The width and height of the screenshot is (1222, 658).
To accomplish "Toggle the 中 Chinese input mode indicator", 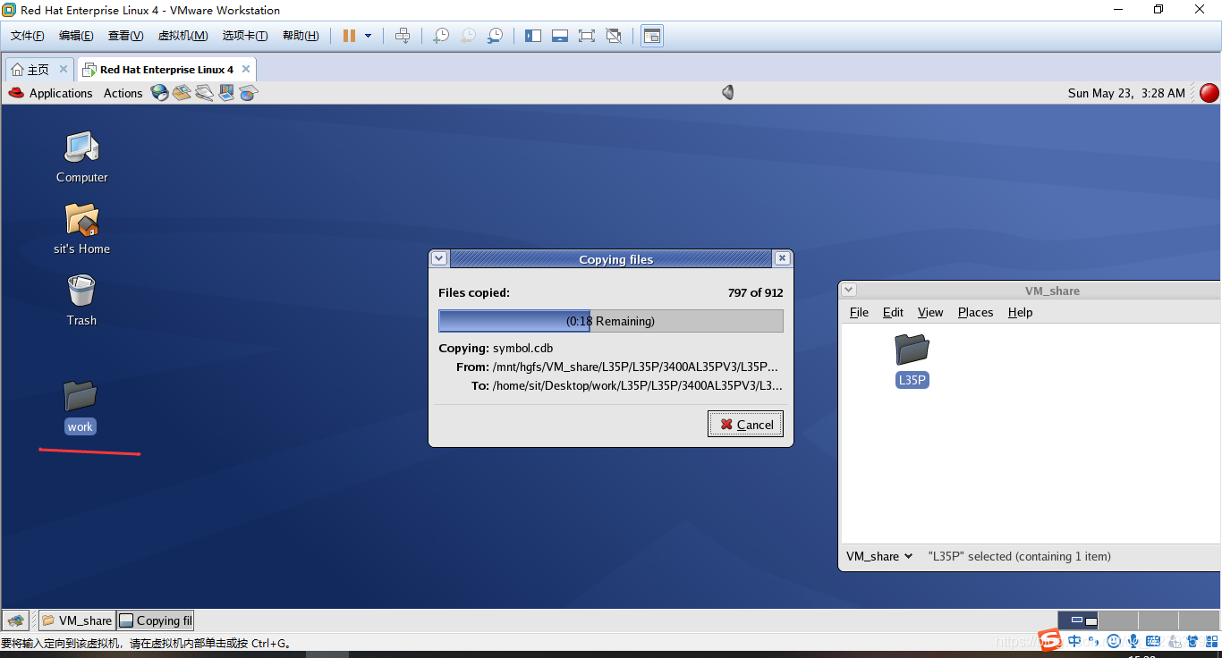I will pos(1074,641).
